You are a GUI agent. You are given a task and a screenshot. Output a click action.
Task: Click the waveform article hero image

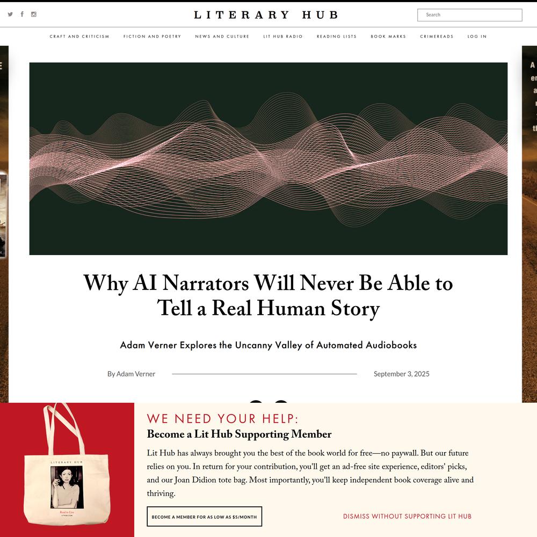pyautogui.click(x=268, y=158)
